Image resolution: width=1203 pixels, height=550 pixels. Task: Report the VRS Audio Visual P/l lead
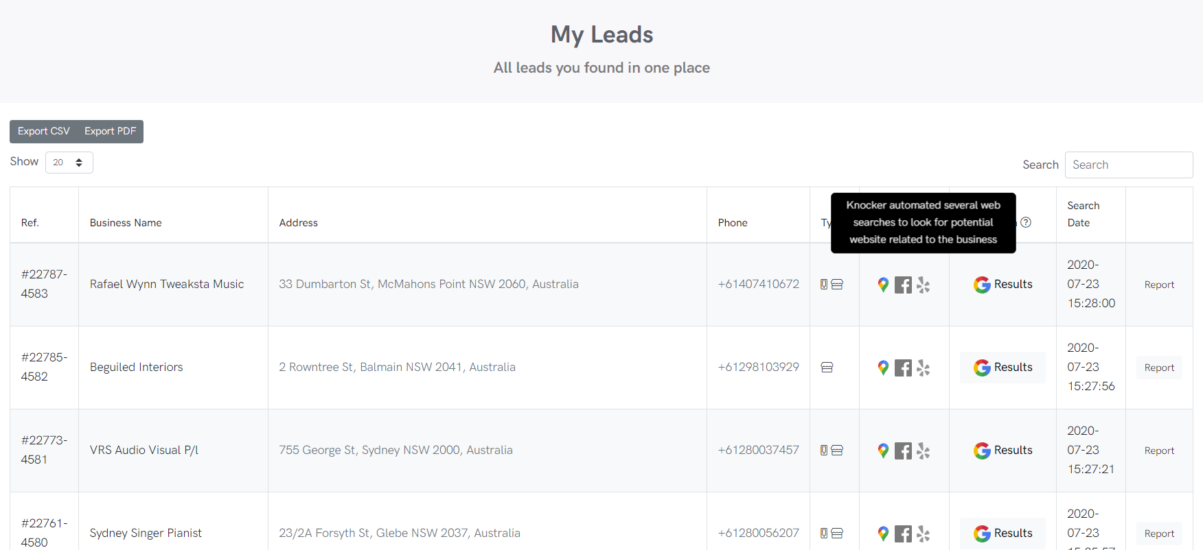(x=1159, y=451)
